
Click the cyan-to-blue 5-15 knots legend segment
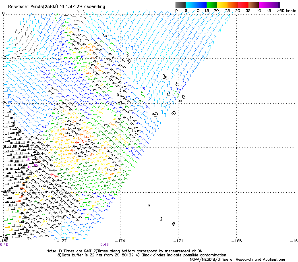pos(196,5)
